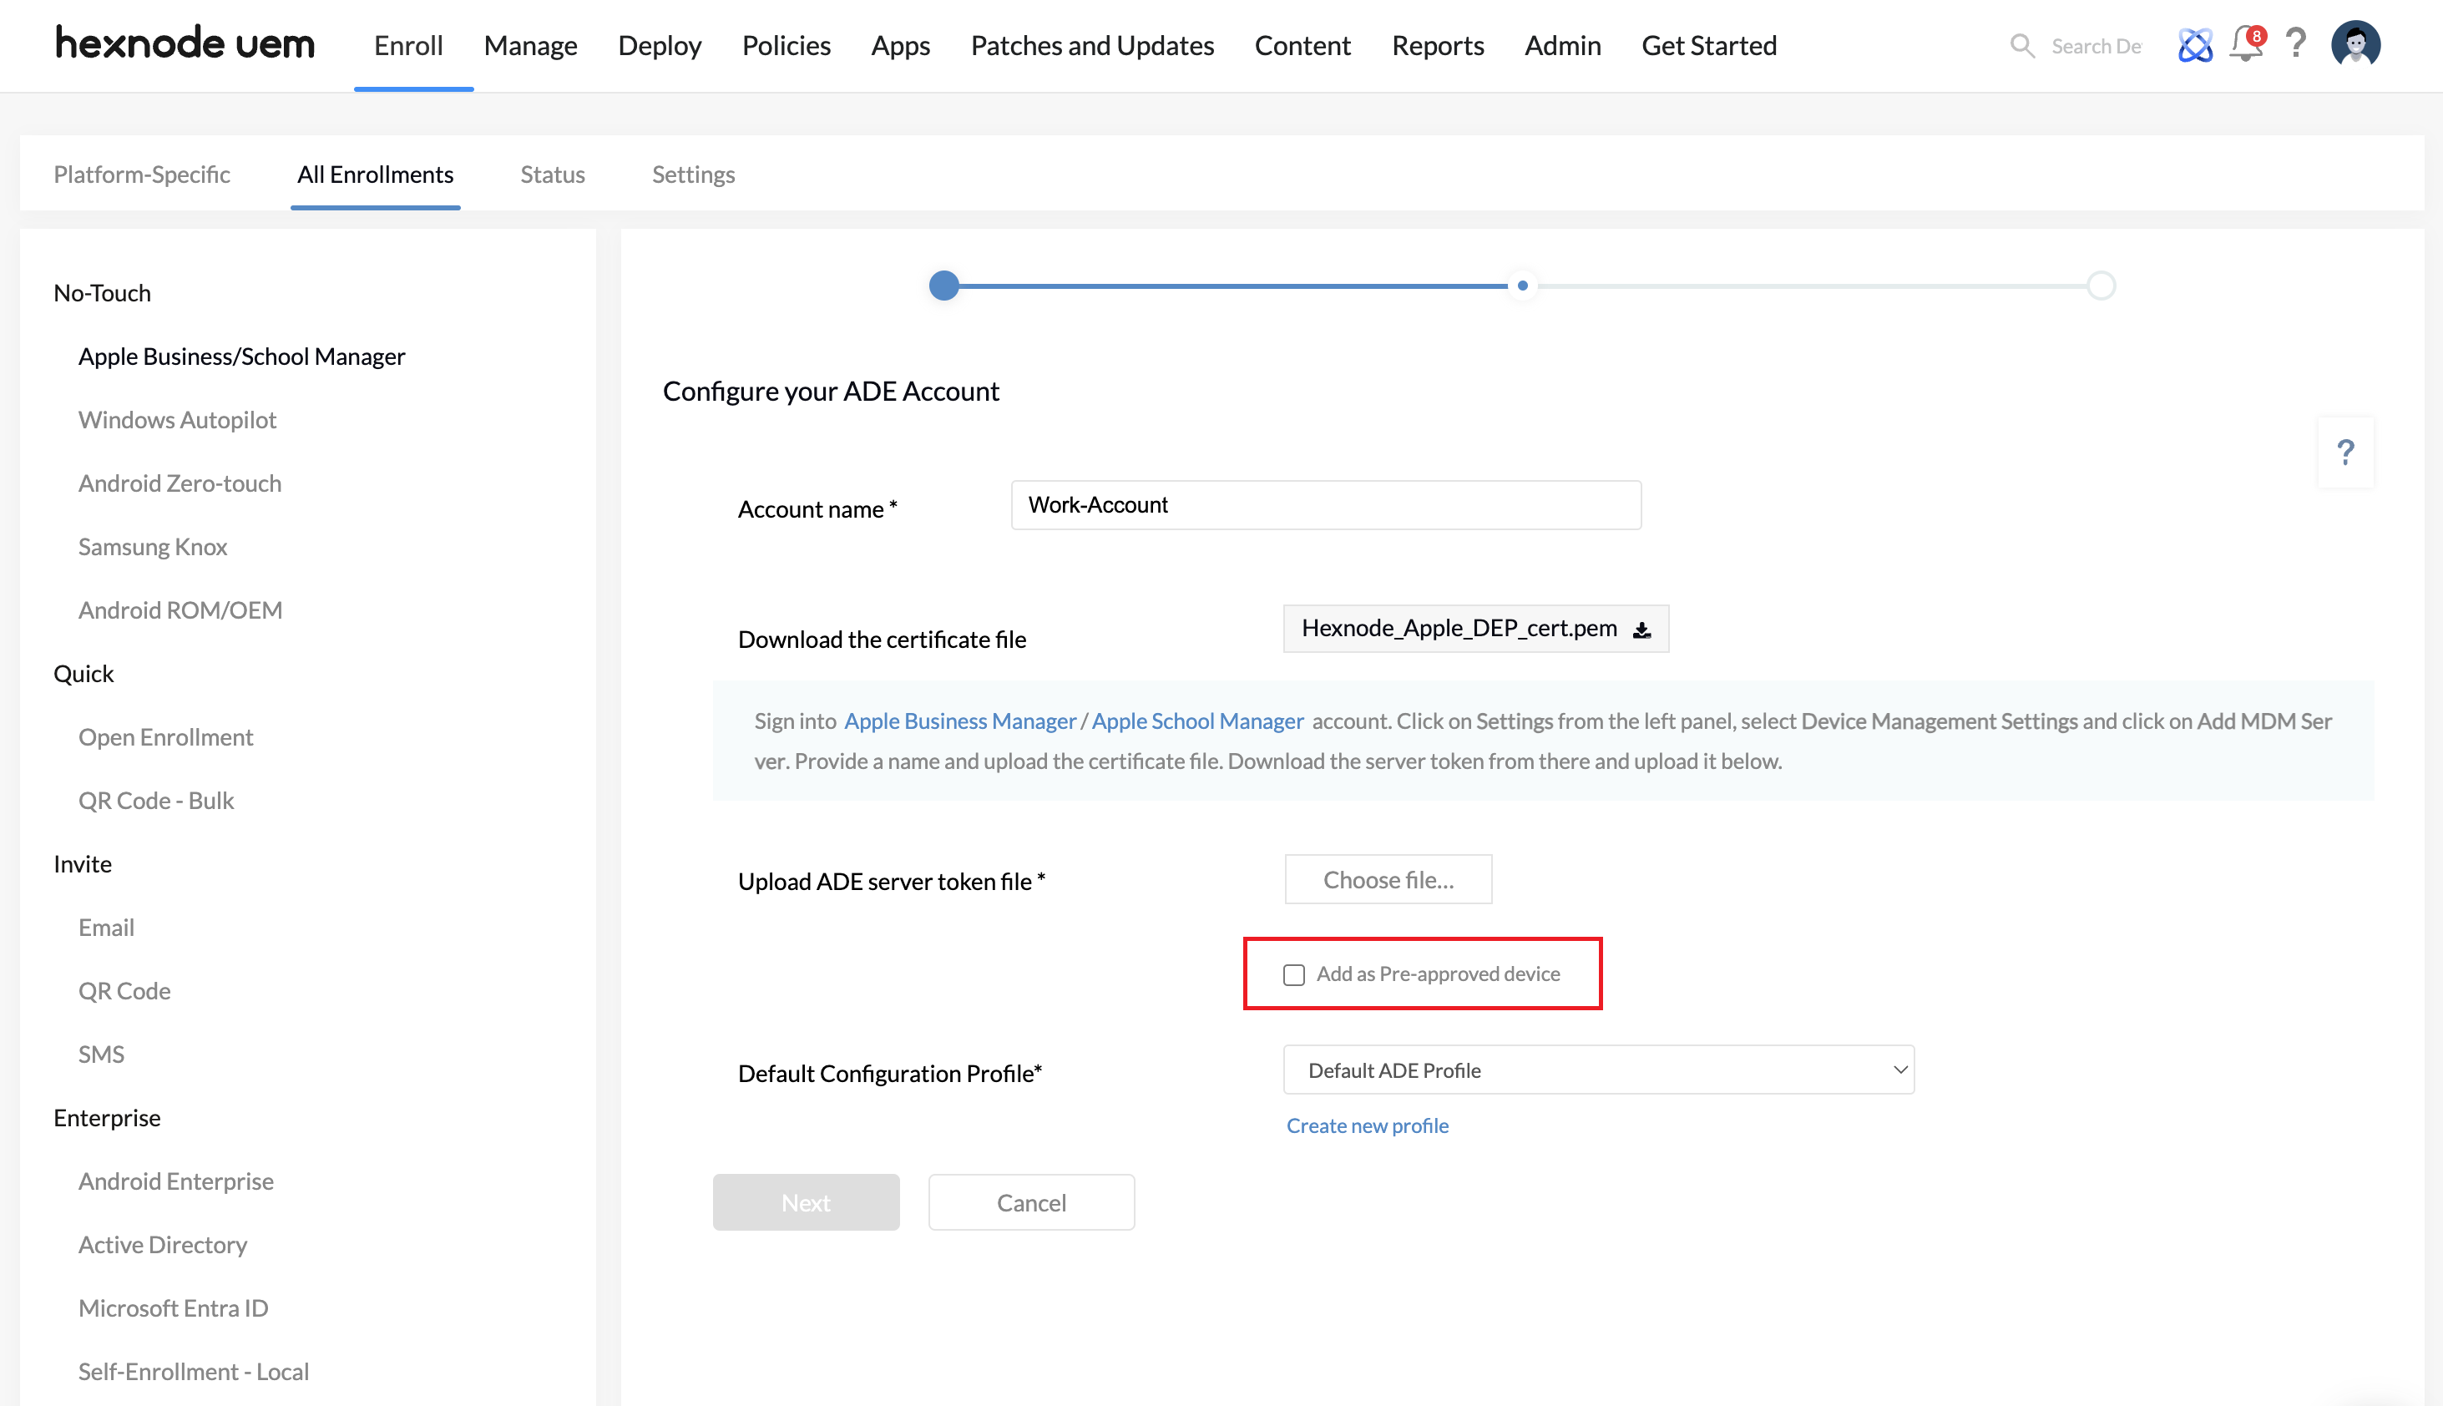Viewport: 2443px width, 1406px height.
Task: Select Android Zero-touch enrollment
Action: pyautogui.click(x=180, y=483)
